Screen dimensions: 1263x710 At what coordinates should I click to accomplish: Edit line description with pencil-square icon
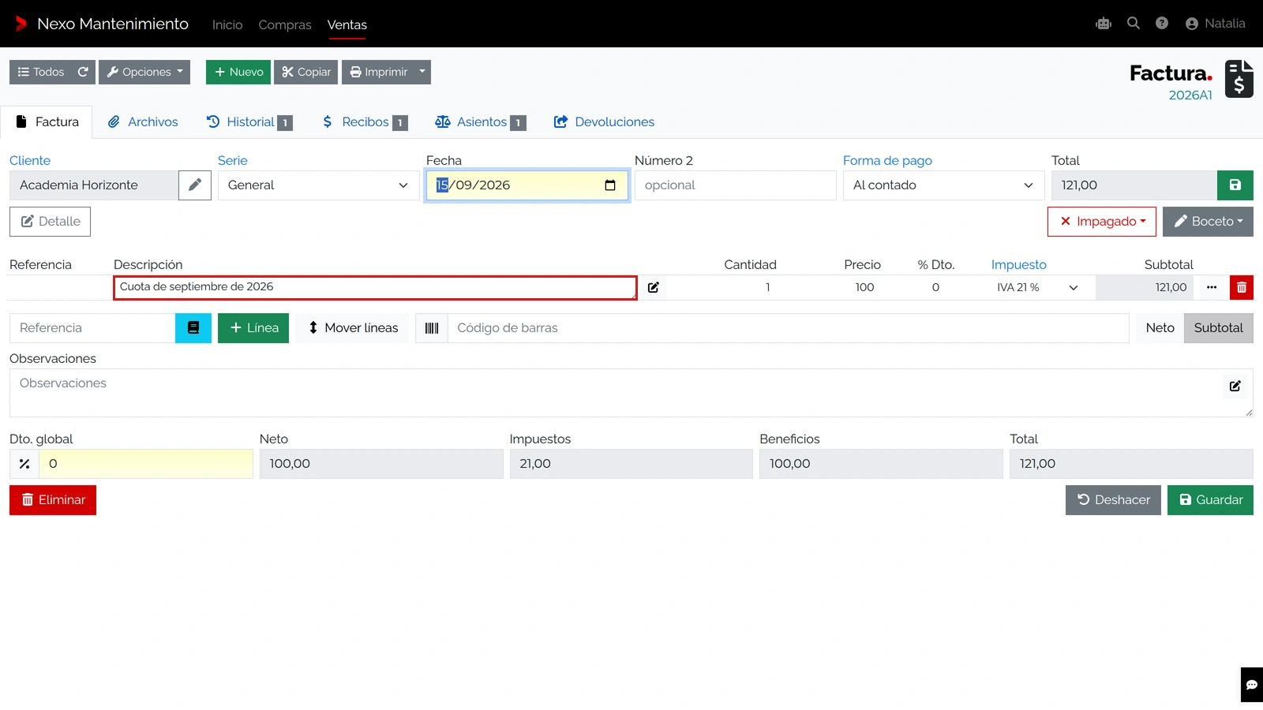(x=654, y=287)
